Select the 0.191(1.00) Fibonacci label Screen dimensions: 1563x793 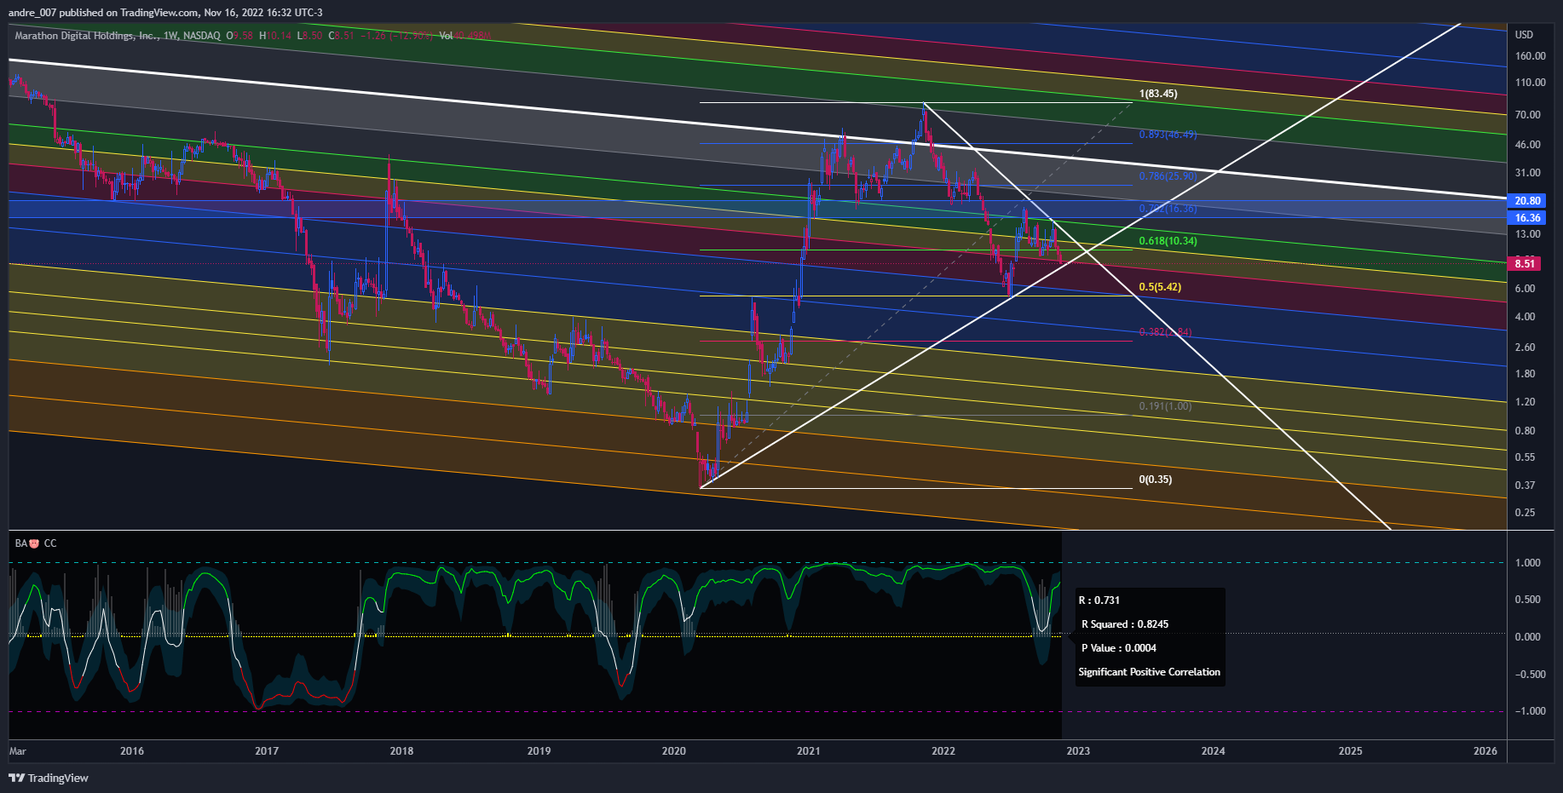point(1165,406)
